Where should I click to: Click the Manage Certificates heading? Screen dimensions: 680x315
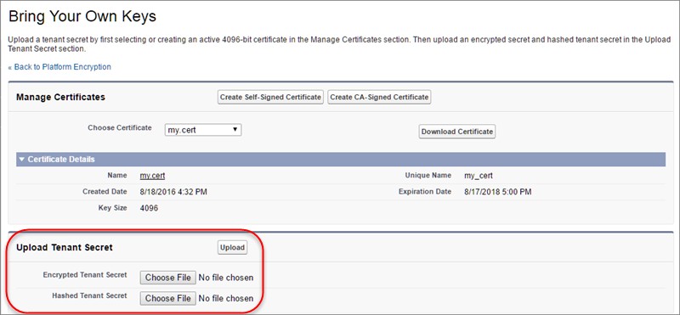point(60,97)
